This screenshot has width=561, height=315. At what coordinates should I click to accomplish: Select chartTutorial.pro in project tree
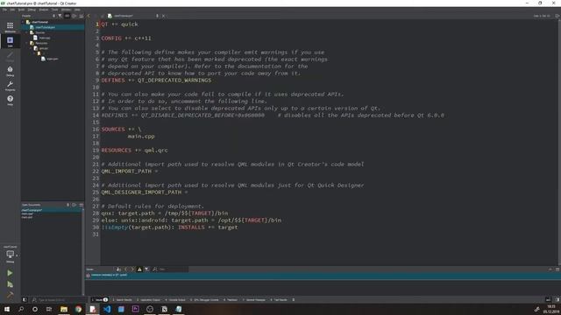click(x=45, y=27)
